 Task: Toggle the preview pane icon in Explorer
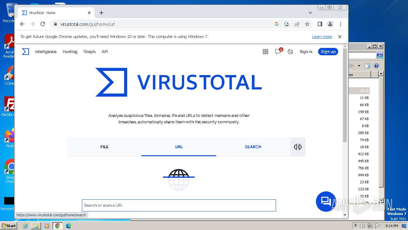367,66
